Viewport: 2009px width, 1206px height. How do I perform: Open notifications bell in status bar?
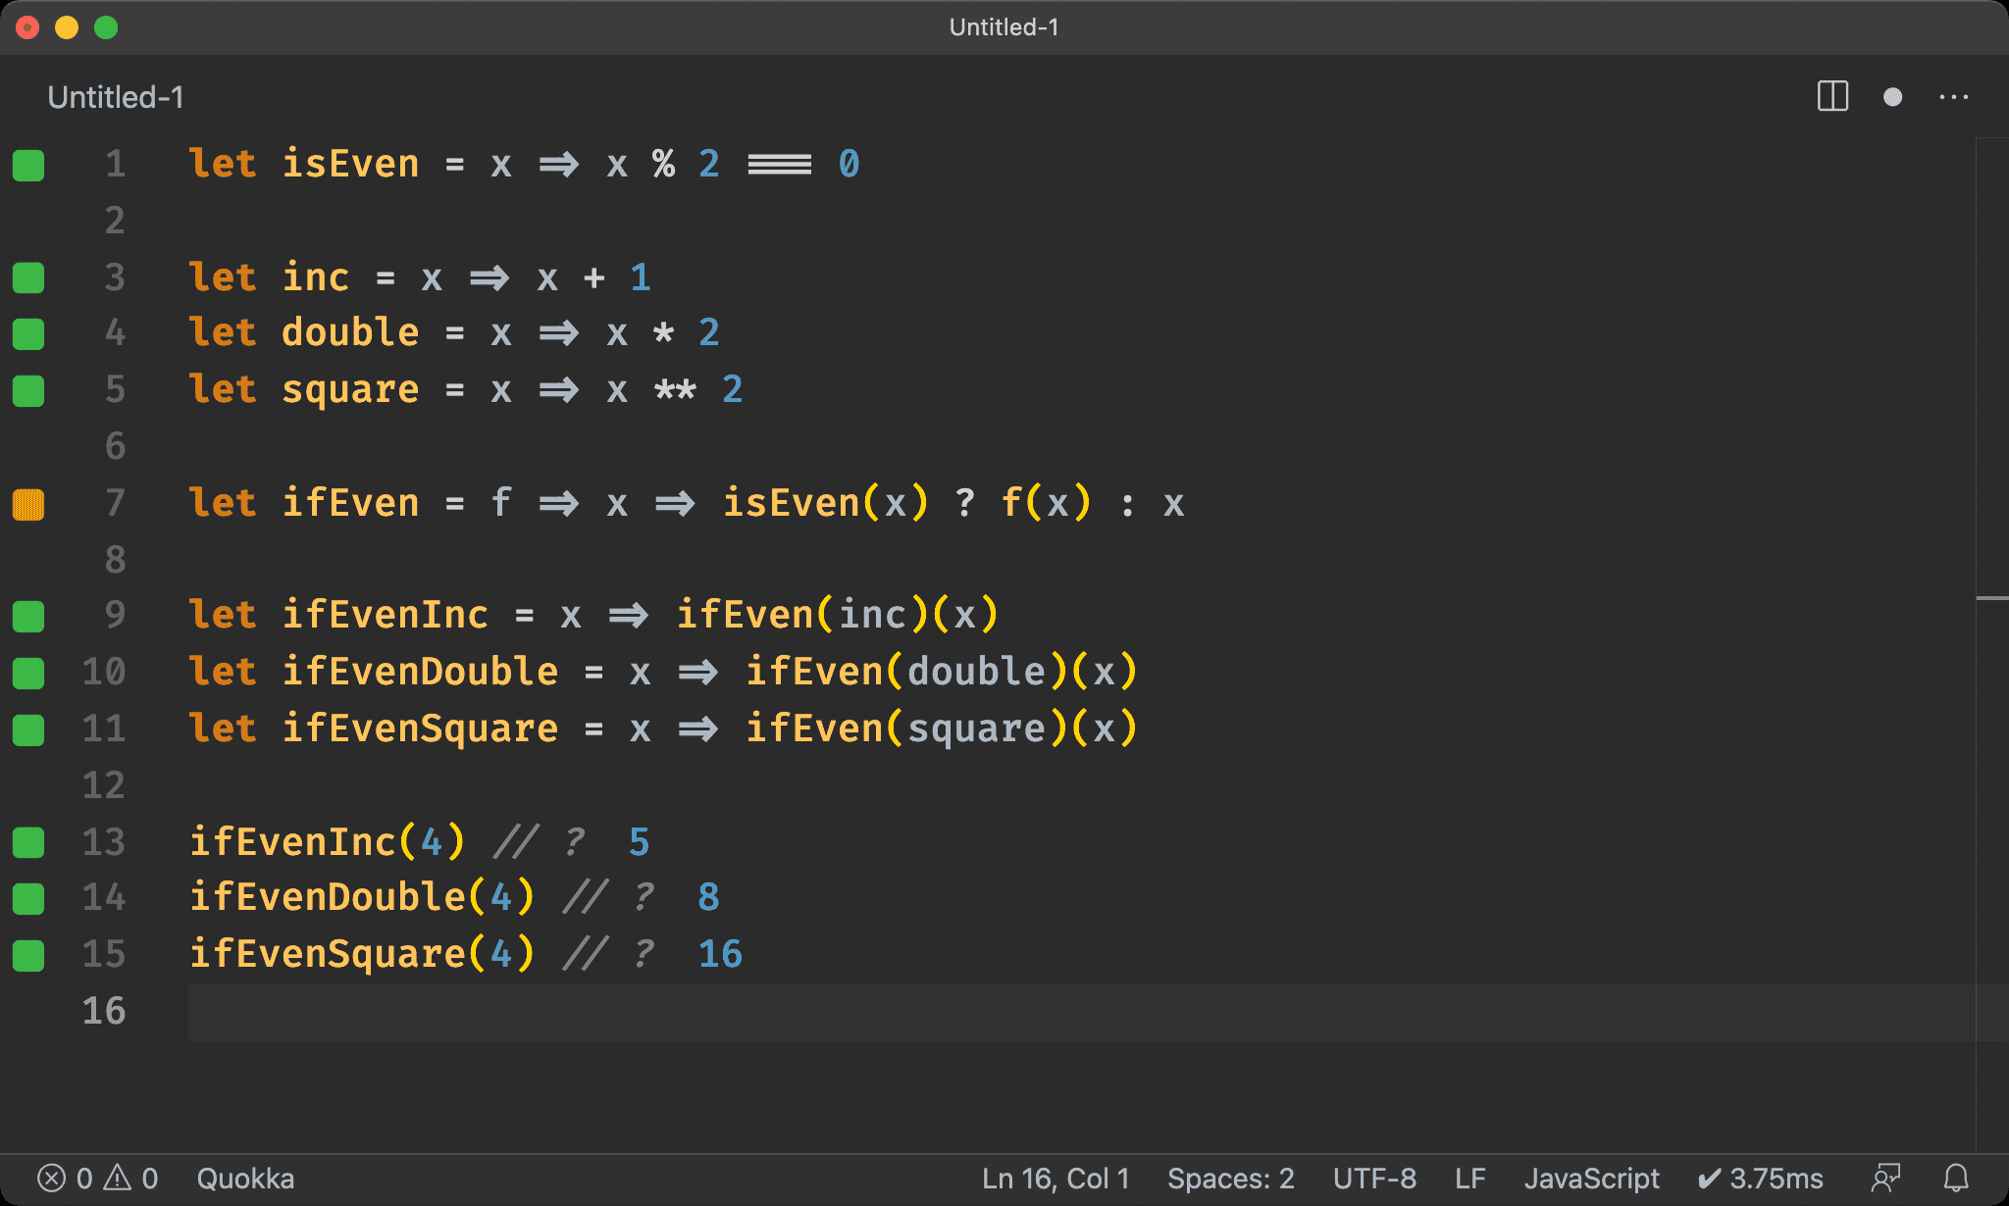point(1956,1178)
